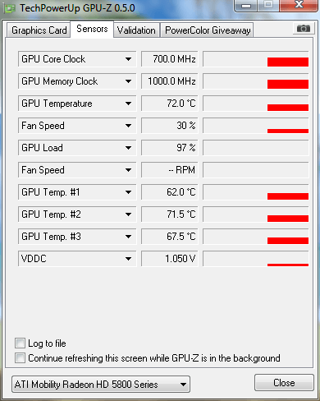The image size is (320, 401).
Task: Click the GPU Temp. #2 history graph
Action: [256, 214]
